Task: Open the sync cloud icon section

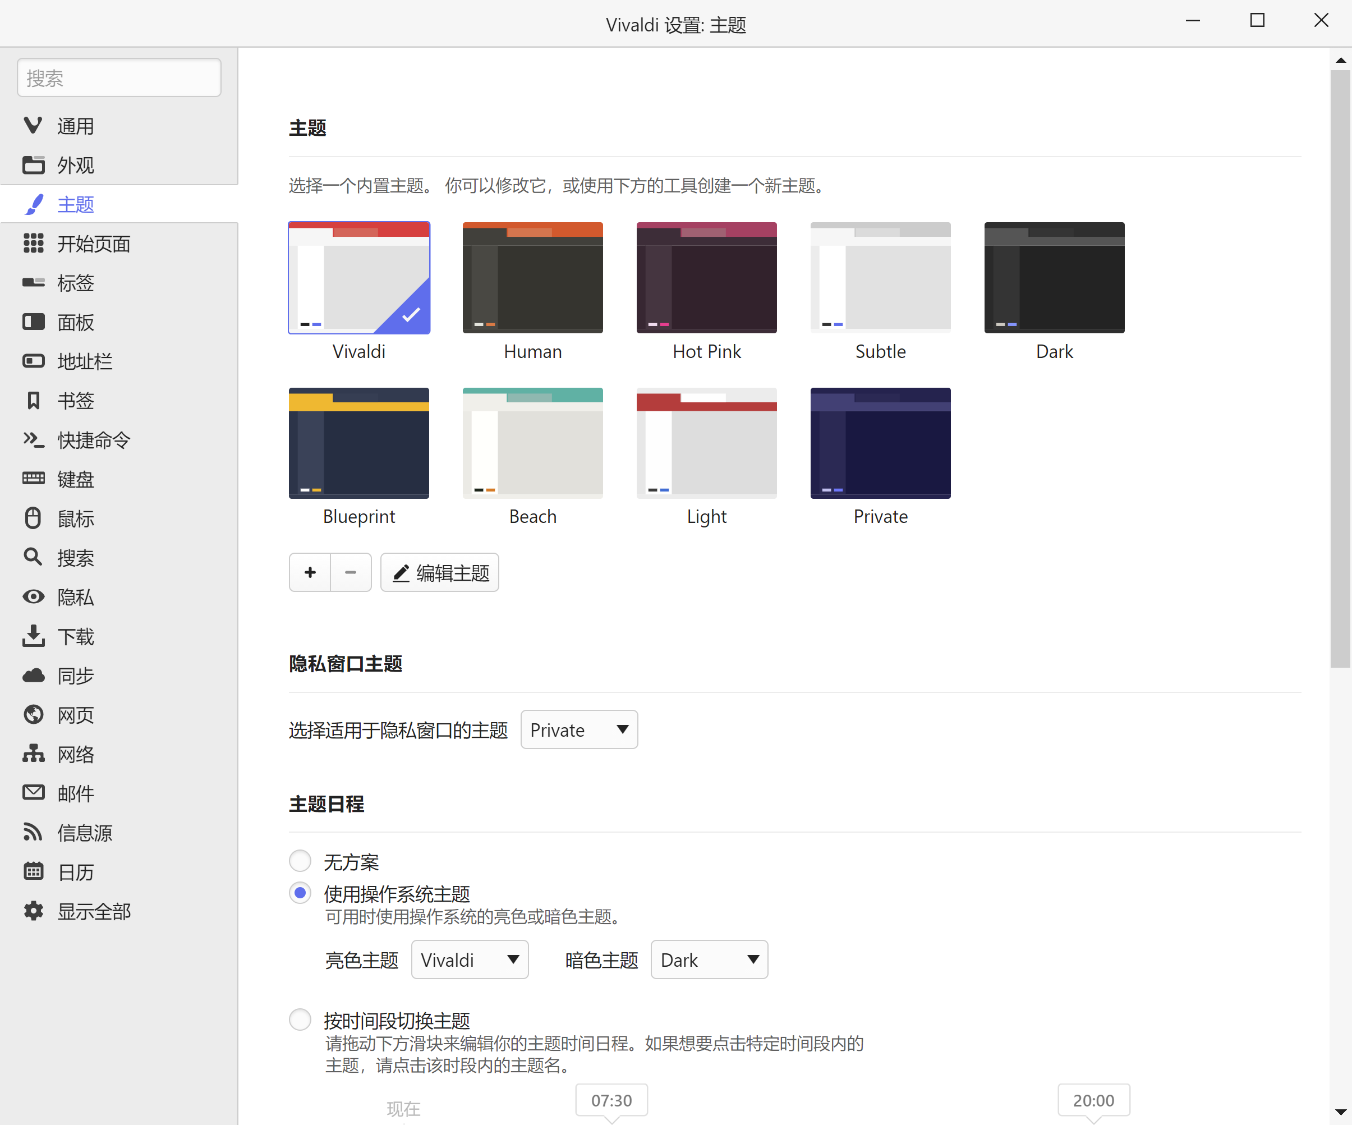Action: coord(34,675)
